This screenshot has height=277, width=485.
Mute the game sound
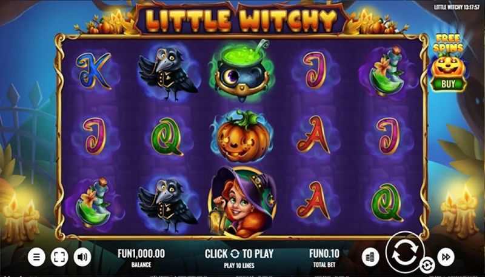point(82,257)
